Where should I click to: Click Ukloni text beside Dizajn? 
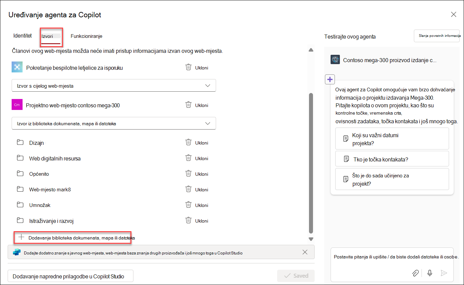[x=201, y=143]
